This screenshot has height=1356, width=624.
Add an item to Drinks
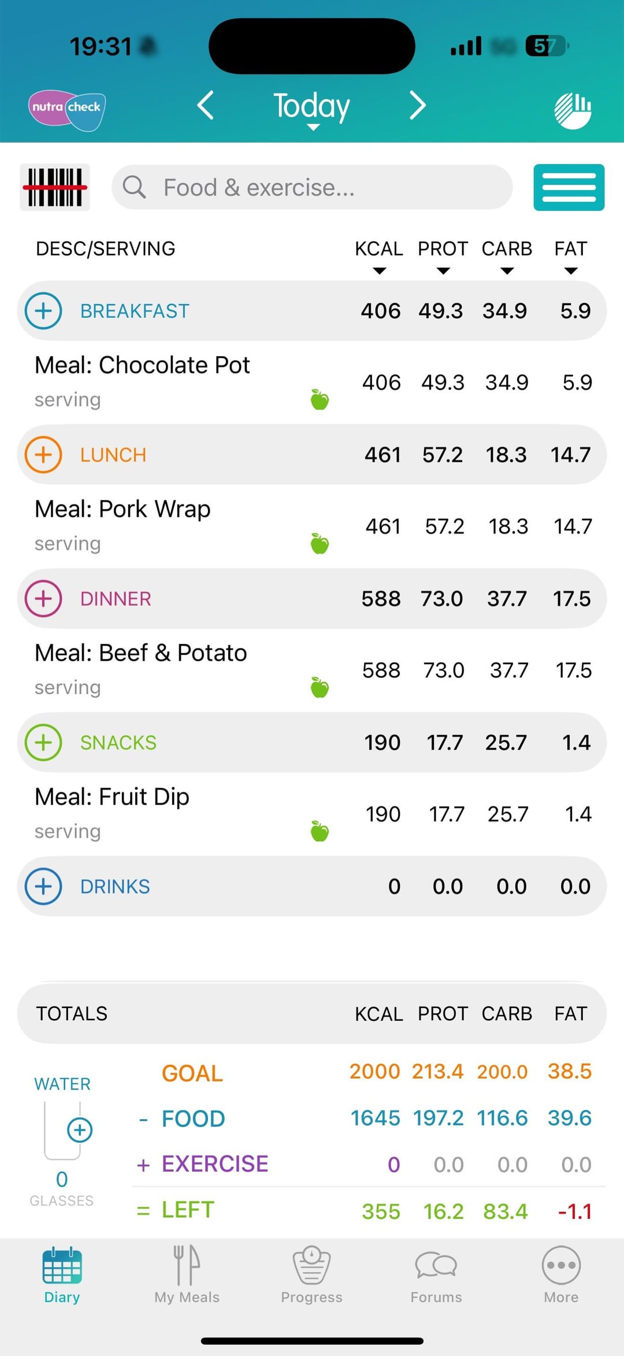43,887
